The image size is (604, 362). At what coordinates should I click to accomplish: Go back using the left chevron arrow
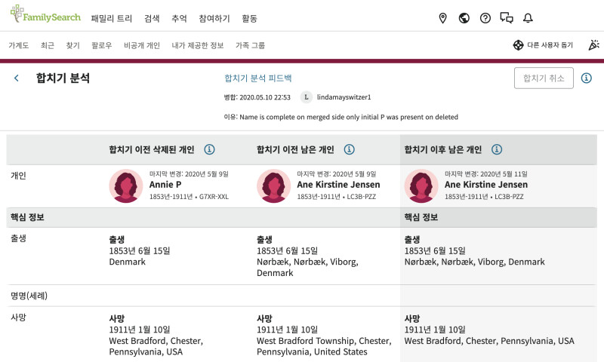point(16,78)
